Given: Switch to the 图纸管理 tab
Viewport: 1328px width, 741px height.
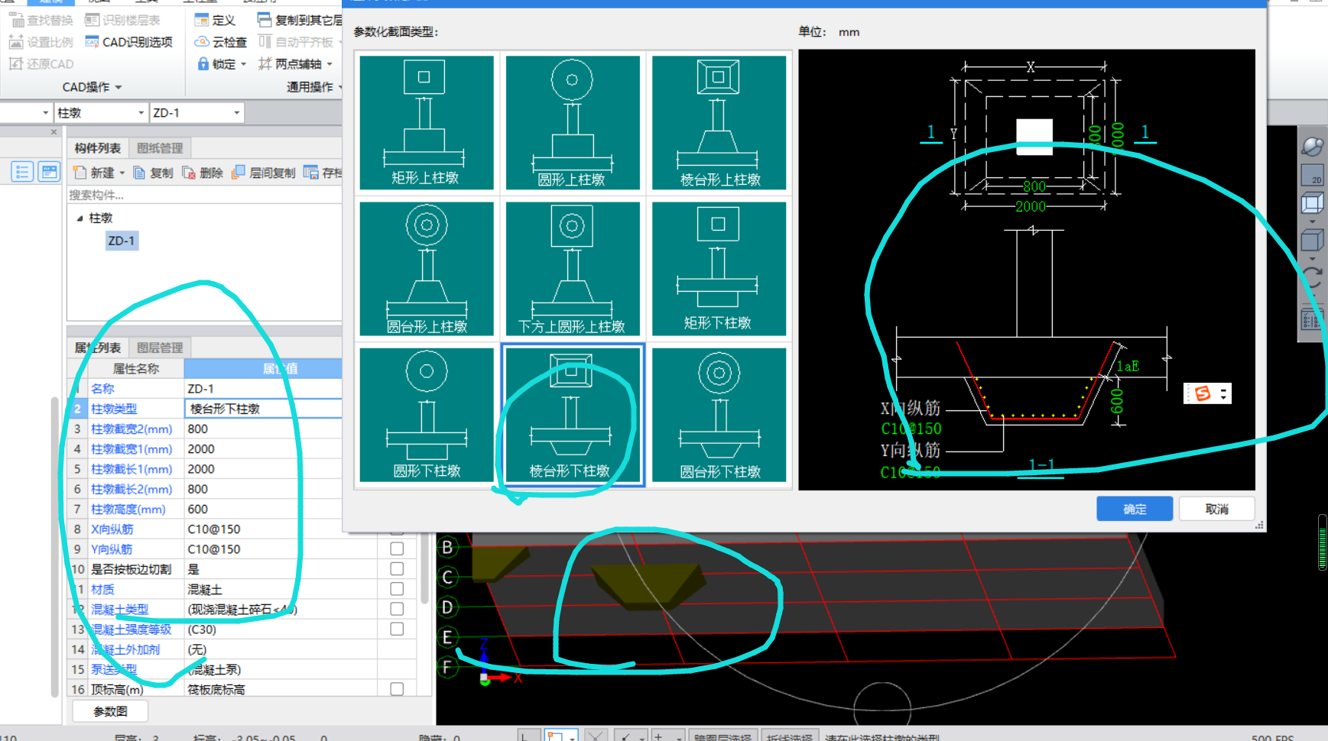Looking at the screenshot, I should point(160,148).
